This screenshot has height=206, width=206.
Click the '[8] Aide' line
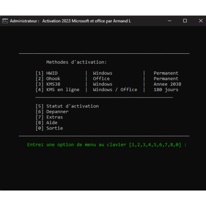[x=46, y=123]
